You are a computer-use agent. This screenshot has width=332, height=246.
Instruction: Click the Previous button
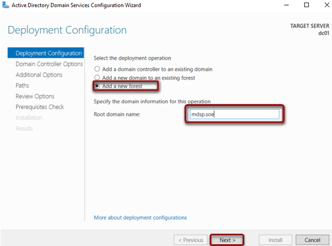point(191,240)
